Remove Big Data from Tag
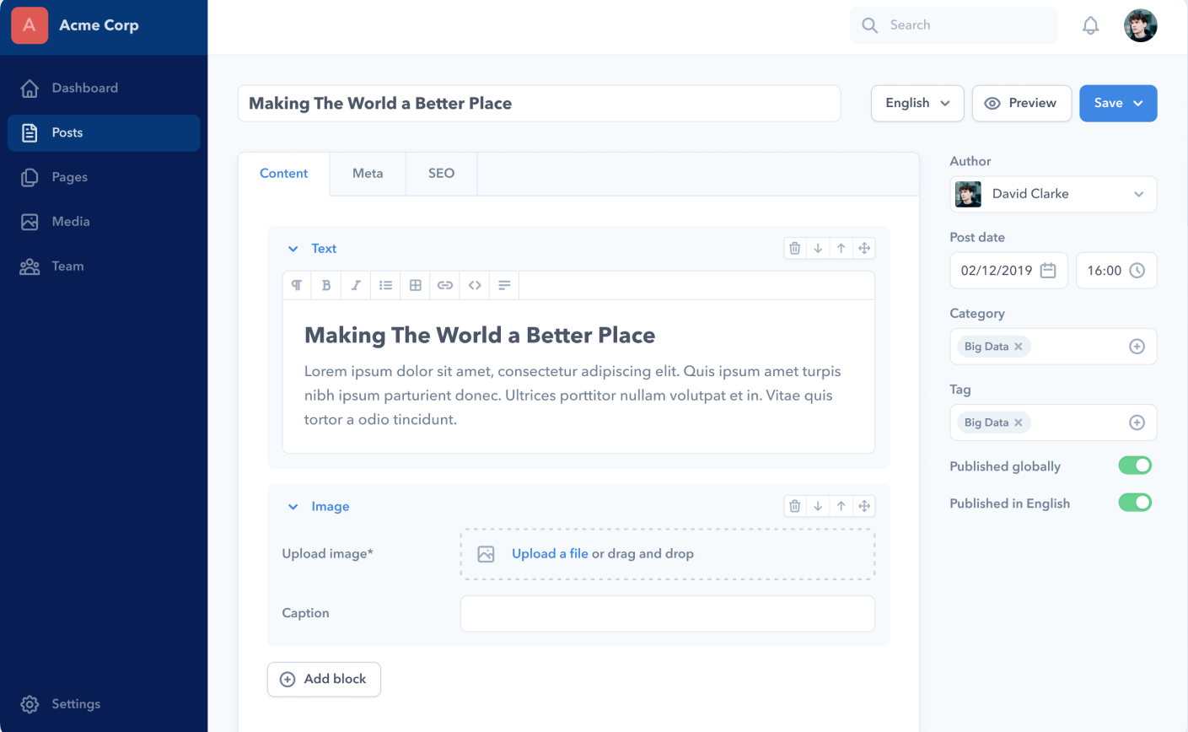Image resolution: width=1188 pixels, height=732 pixels. tap(1019, 423)
